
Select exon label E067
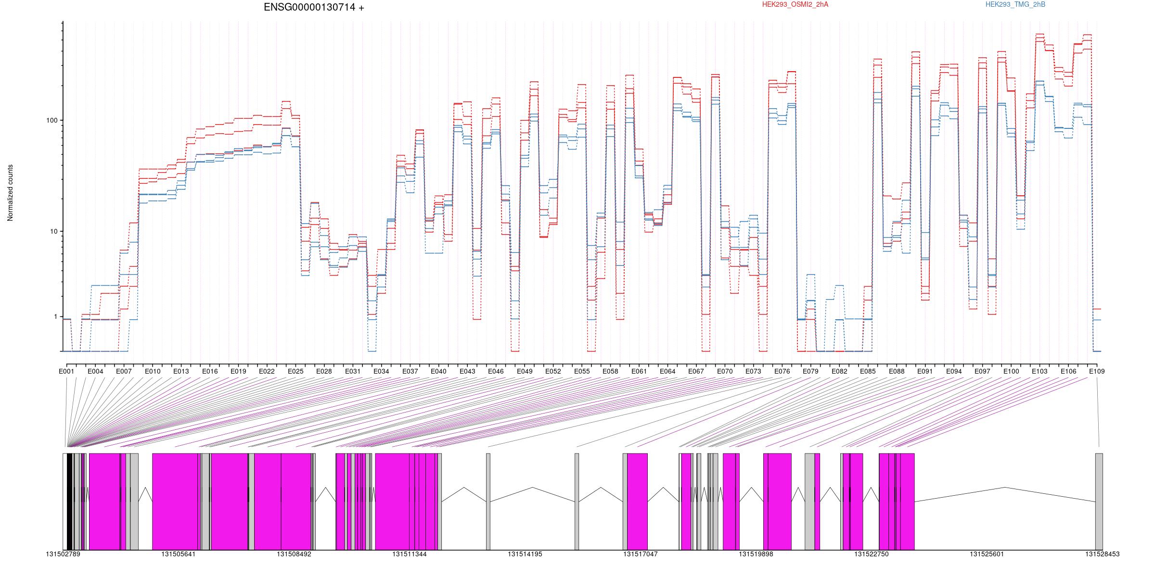[696, 371]
